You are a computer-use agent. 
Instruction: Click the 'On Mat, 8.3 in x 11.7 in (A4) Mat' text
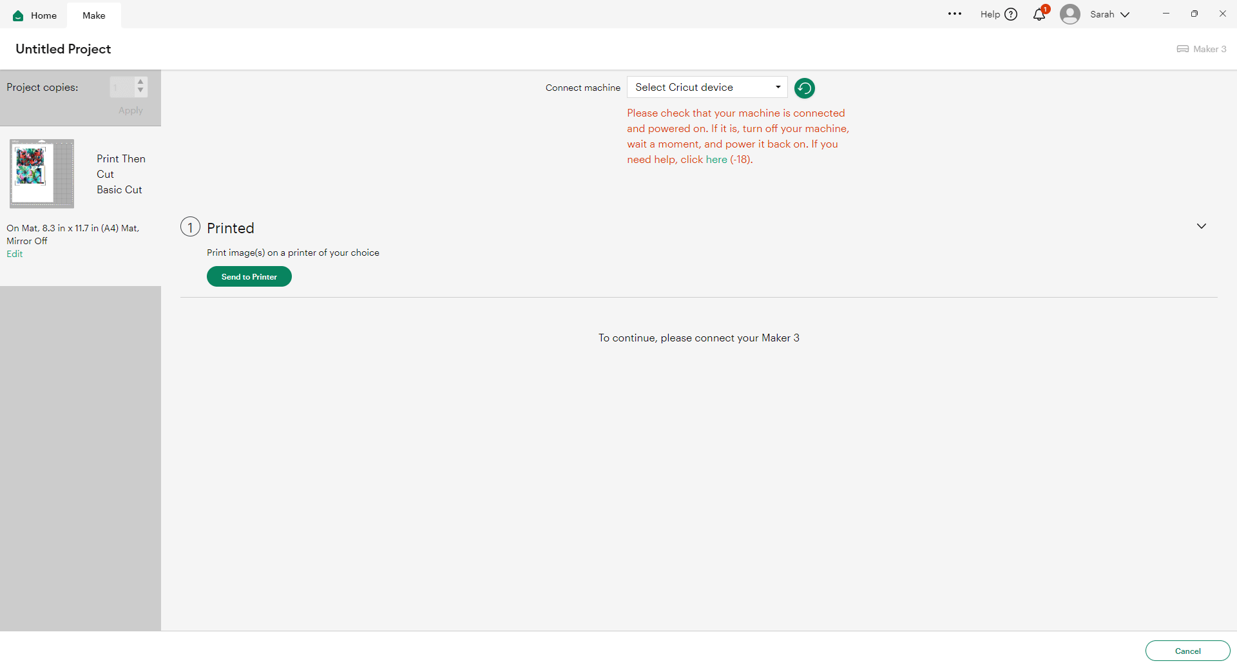coord(73,228)
